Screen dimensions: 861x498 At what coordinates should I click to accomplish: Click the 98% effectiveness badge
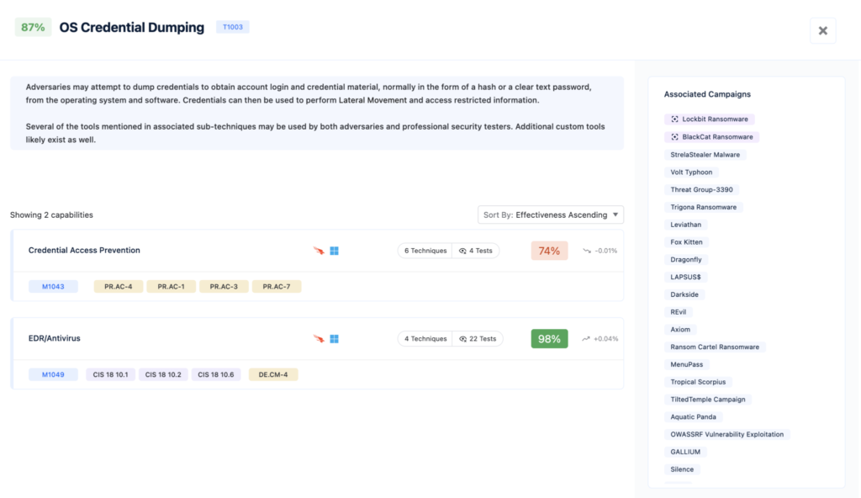pyautogui.click(x=549, y=339)
